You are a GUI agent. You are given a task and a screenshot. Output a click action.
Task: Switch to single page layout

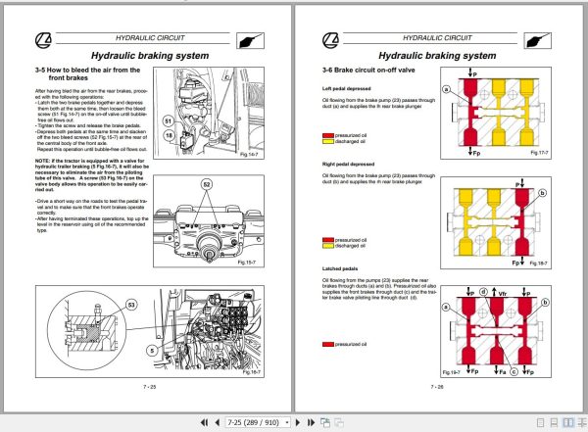click(540, 422)
